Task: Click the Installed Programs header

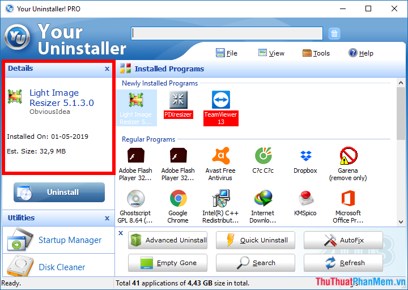Action: tap(169, 69)
